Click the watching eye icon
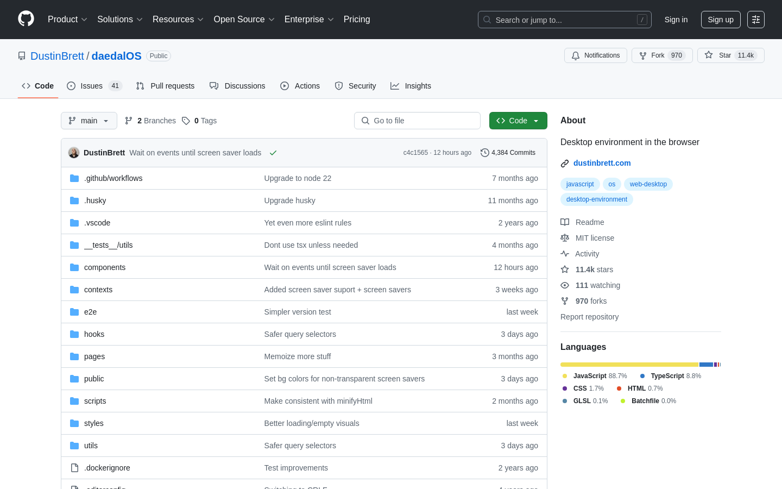Image resolution: width=782 pixels, height=489 pixels. tap(565, 285)
